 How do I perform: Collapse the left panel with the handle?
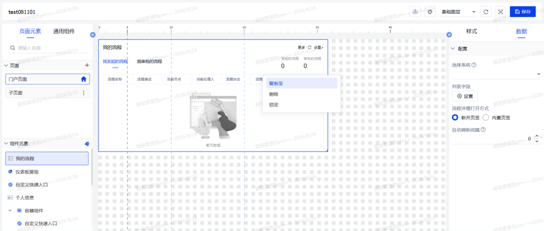93,35
